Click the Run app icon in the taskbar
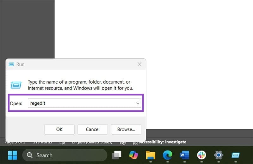 (235, 155)
